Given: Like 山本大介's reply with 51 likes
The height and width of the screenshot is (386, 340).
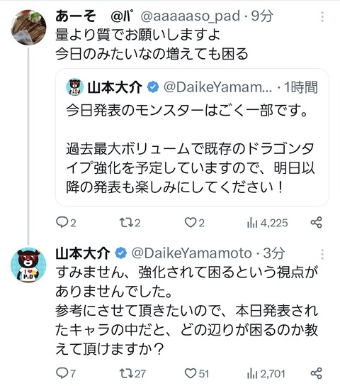Looking at the screenshot, I should pyautogui.click(x=196, y=373).
